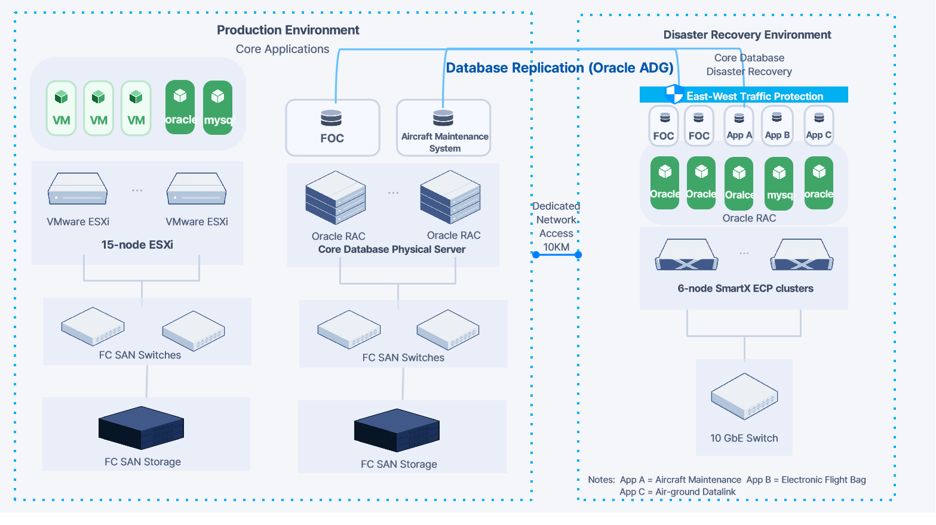Click the left SmartX ECP cluster node icon
Screen dimensions: 936x525
(x=686, y=255)
